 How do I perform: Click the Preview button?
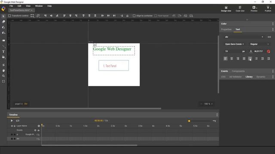pos(254,9)
